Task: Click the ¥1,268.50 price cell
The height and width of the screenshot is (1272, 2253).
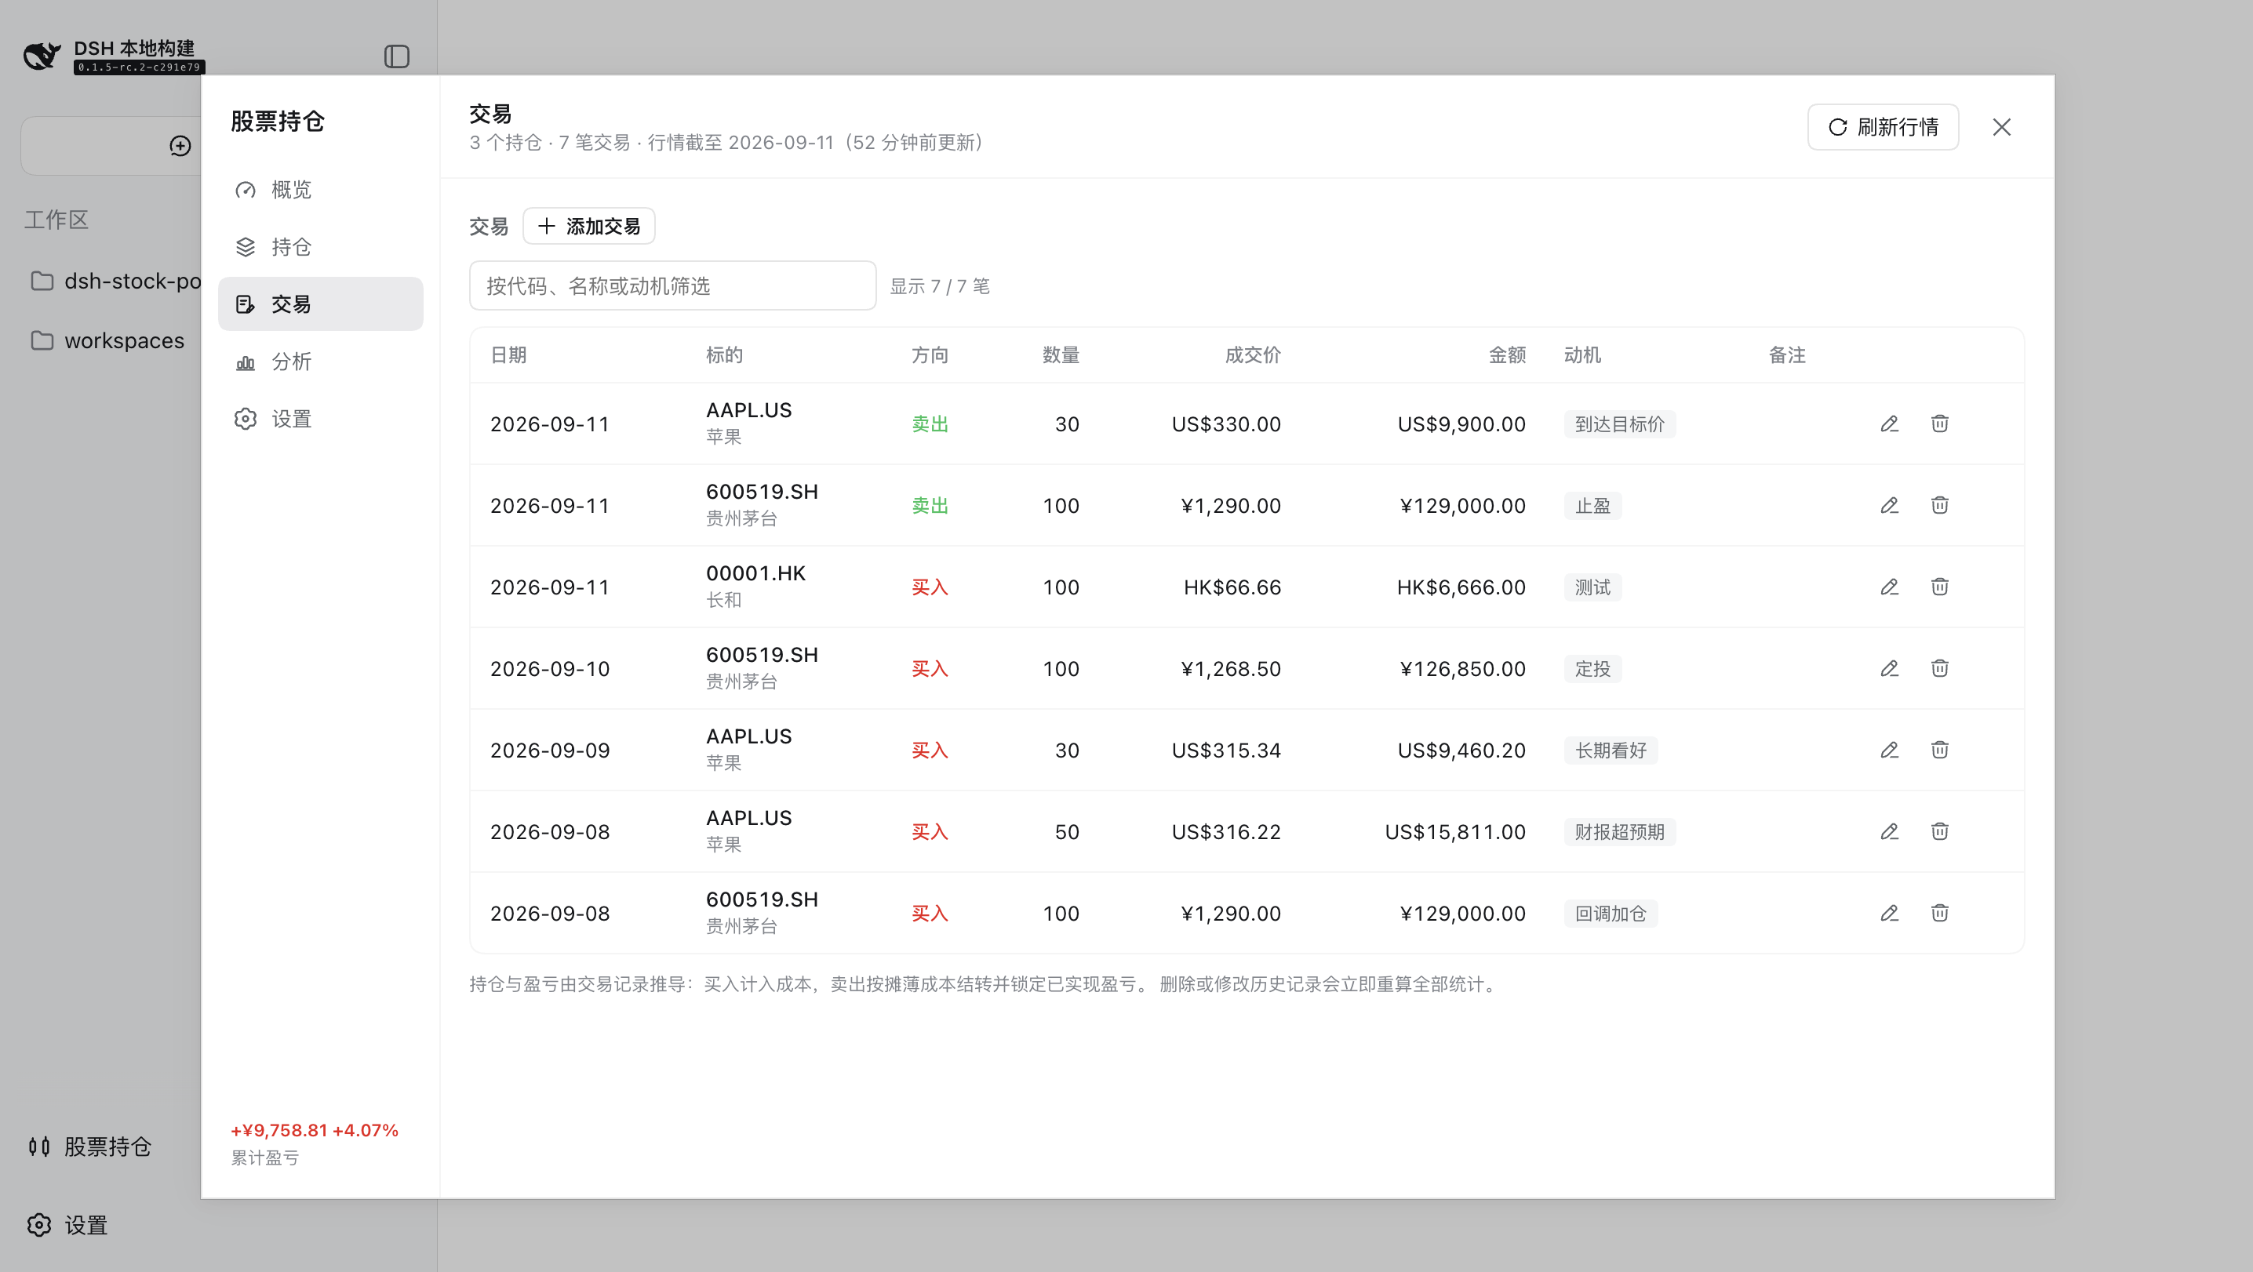Action: coord(1231,669)
